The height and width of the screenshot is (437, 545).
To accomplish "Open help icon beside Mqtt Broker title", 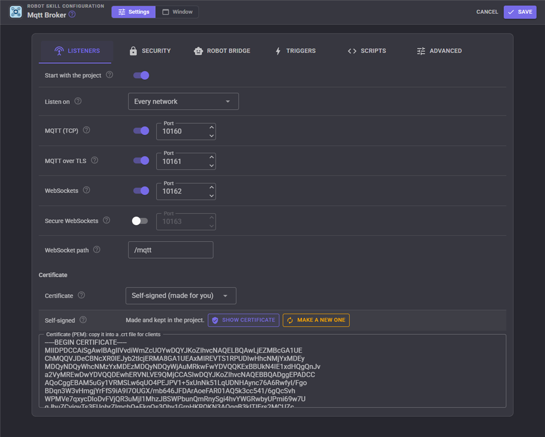I will (72, 14).
